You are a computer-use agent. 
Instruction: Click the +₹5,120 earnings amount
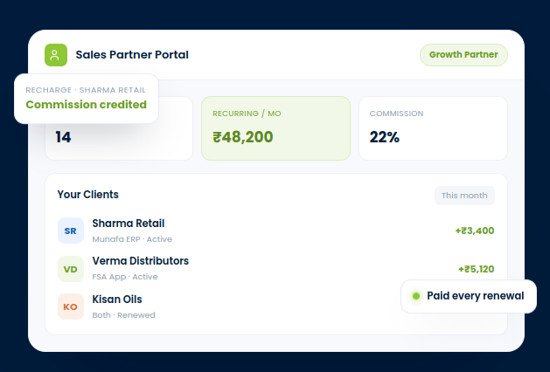pos(476,269)
